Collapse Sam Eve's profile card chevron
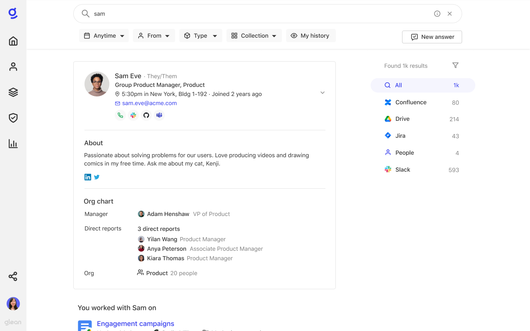The width and height of the screenshot is (530, 331). tap(322, 93)
